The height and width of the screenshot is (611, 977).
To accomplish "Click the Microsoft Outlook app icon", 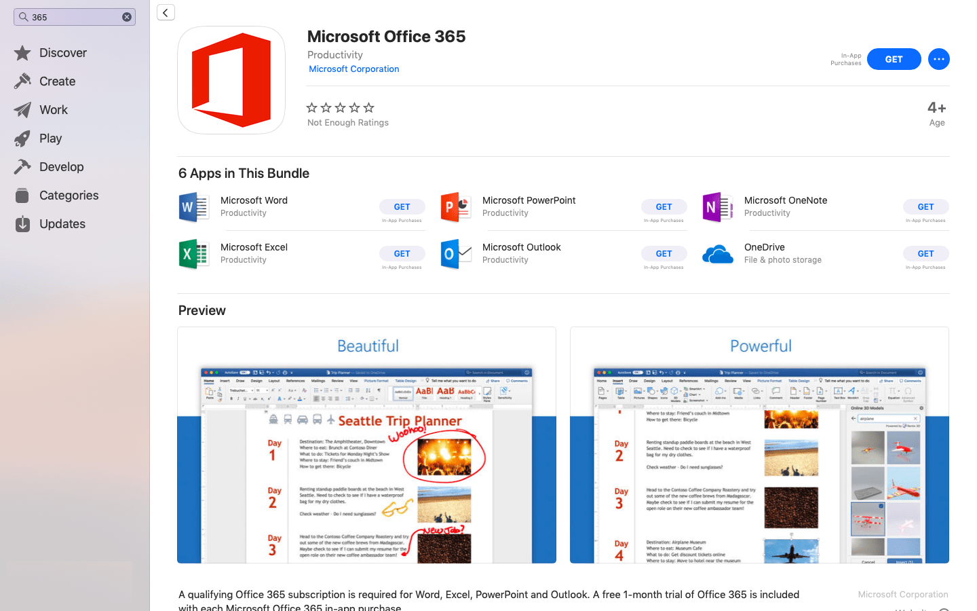I will pos(456,254).
